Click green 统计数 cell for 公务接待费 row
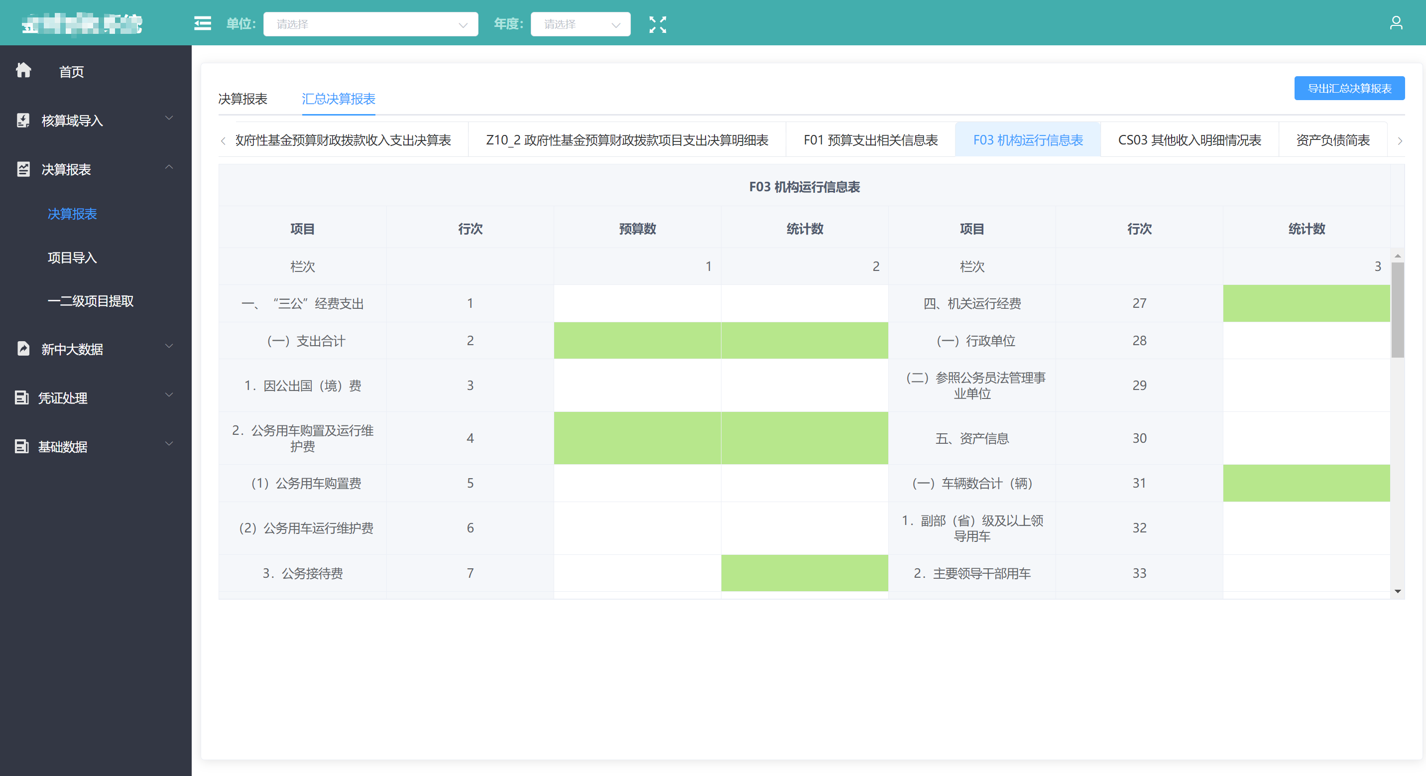1426x776 pixels. click(804, 573)
